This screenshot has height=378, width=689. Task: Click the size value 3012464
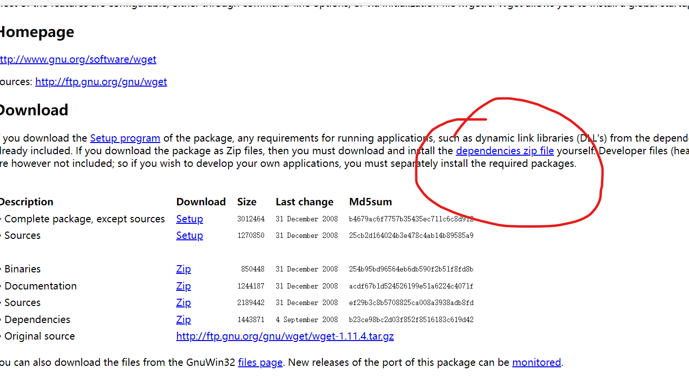click(x=251, y=219)
